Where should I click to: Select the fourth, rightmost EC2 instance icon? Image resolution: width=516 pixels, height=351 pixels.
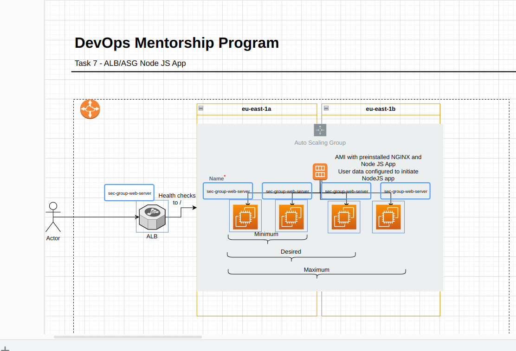[388, 217]
